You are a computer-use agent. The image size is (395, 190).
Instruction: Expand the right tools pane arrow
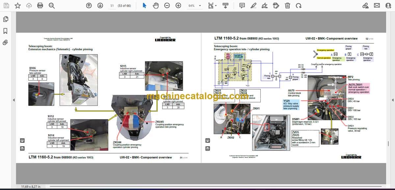click(393, 100)
